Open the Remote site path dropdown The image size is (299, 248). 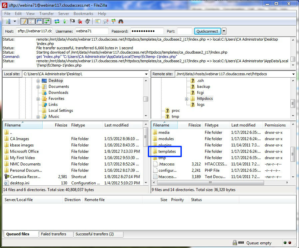coord(293,74)
